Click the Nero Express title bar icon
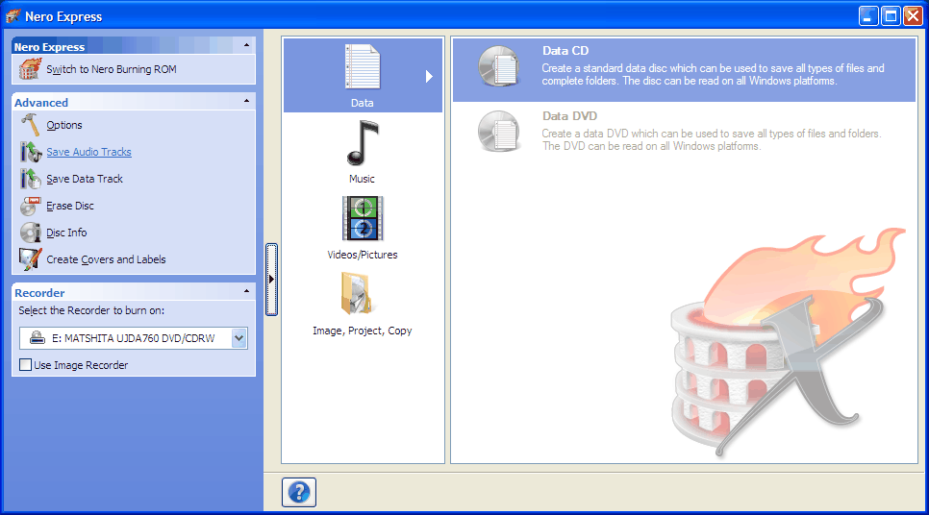The width and height of the screenshot is (929, 515). click(x=13, y=16)
